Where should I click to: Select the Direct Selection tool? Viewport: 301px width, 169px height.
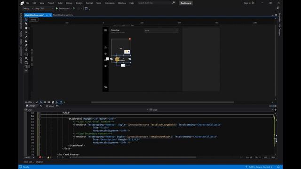[x=26, y=24]
